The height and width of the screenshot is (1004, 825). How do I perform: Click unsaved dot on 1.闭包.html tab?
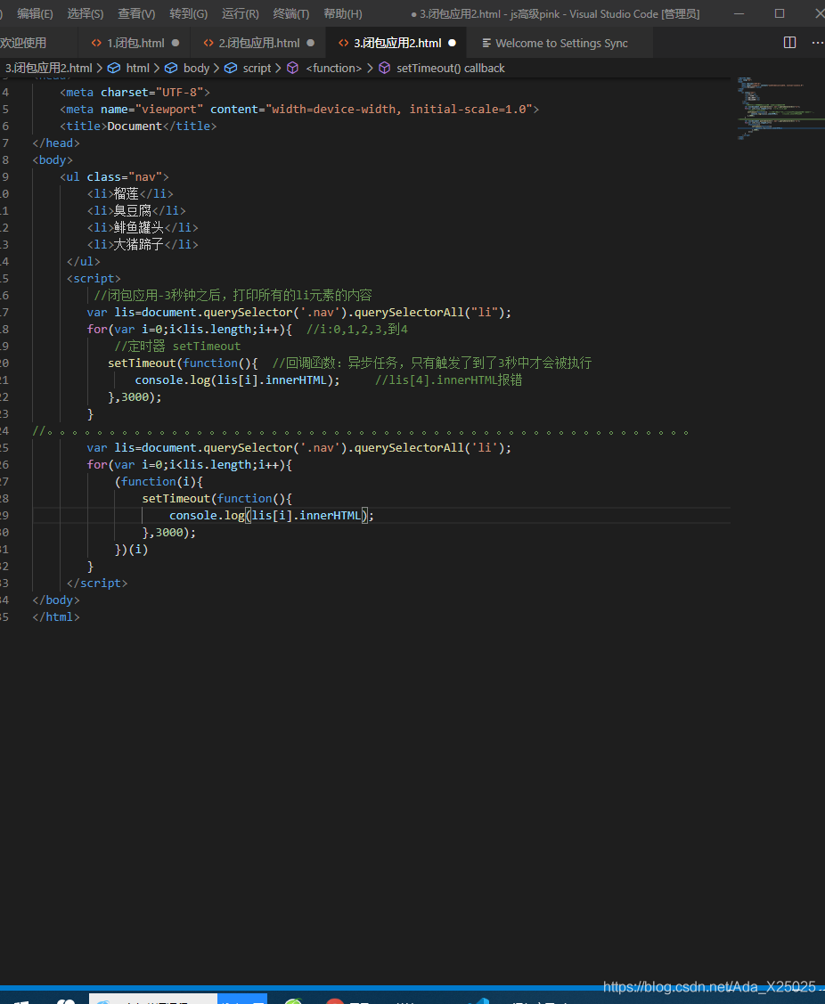coord(176,43)
